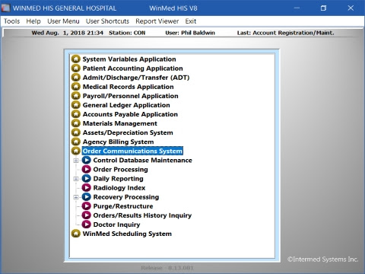
Task: Click the Release 8.13.001 text
Action: (167, 268)
